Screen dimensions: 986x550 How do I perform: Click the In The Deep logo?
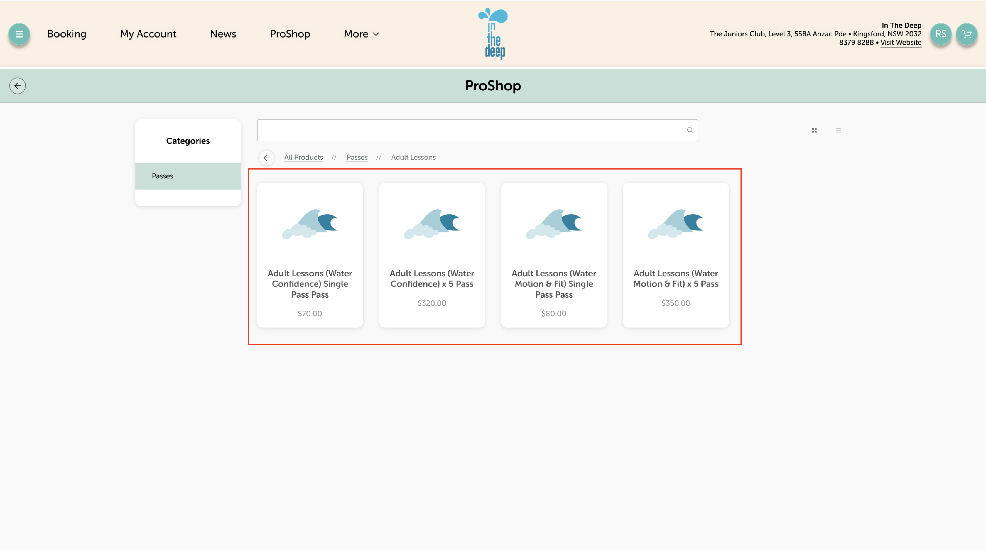(493, 34)
